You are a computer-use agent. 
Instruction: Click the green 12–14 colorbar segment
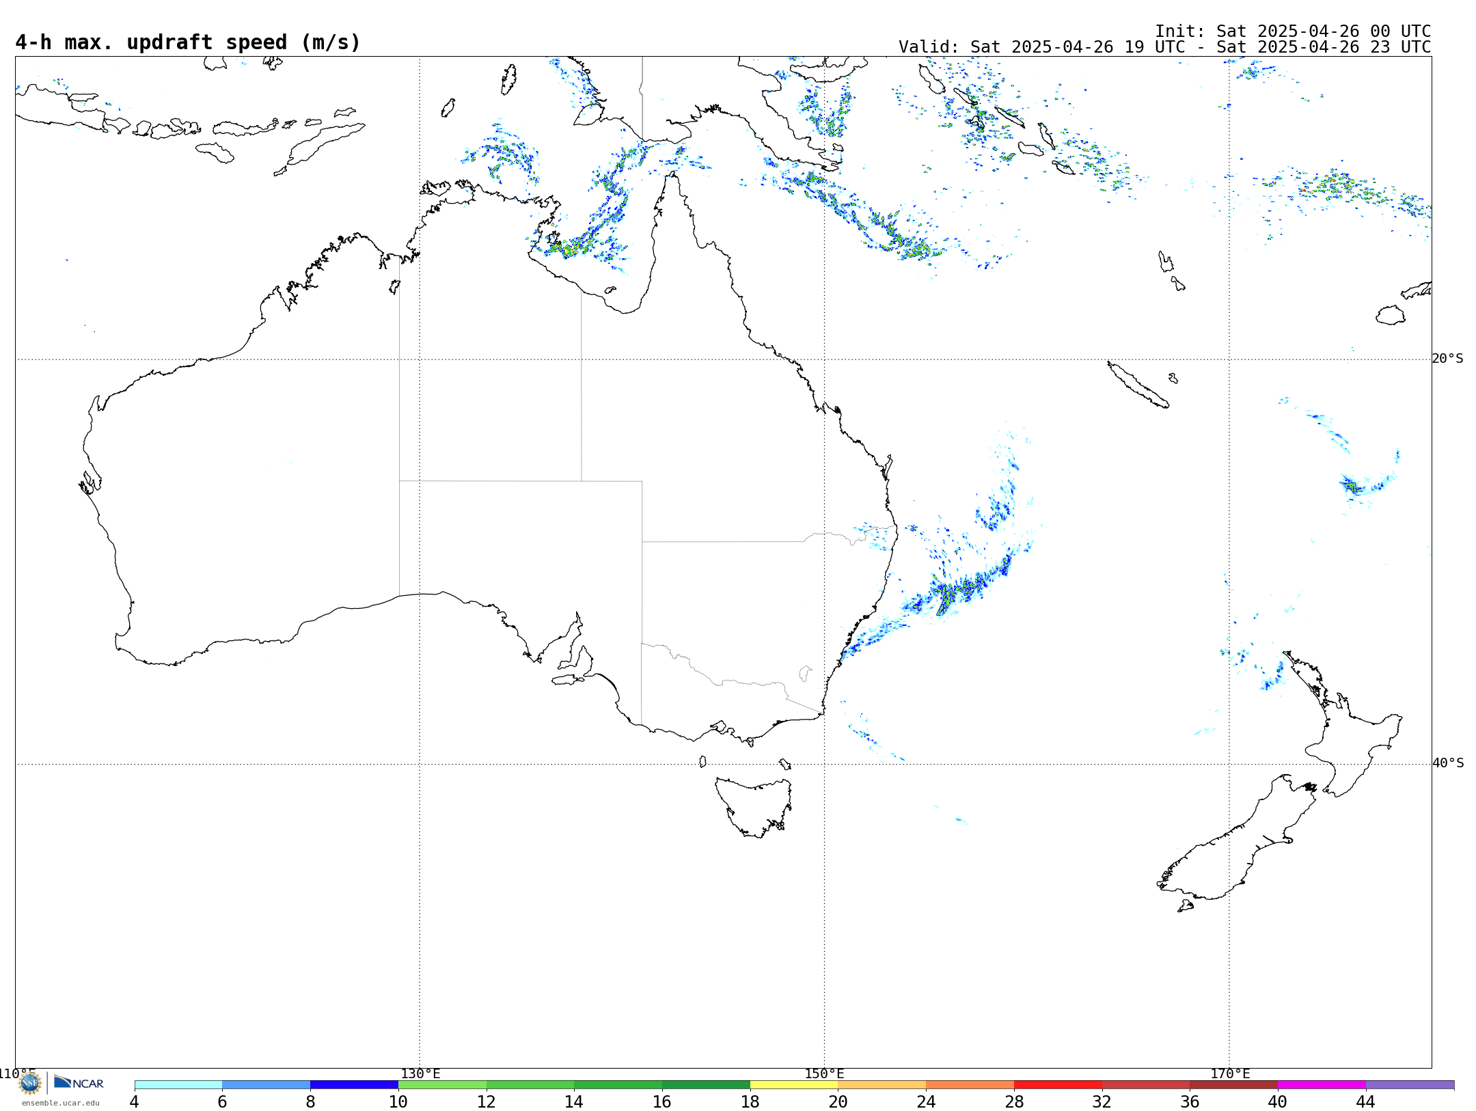[x=530, y=1085]
